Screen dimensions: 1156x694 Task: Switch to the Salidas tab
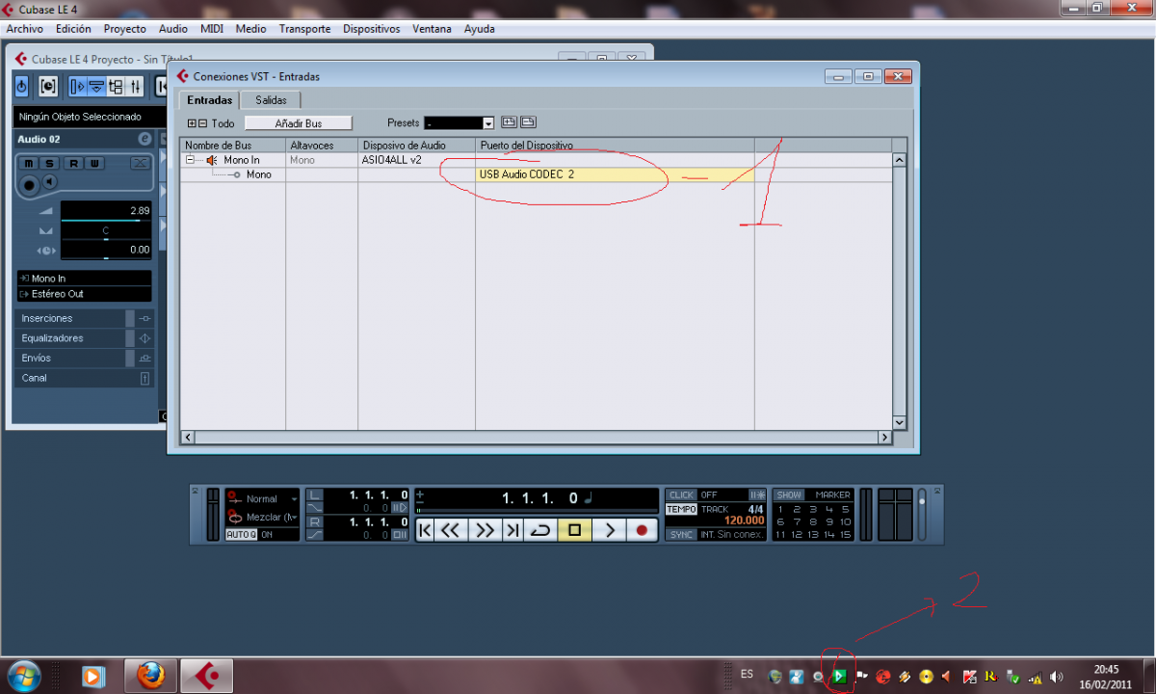271,100
